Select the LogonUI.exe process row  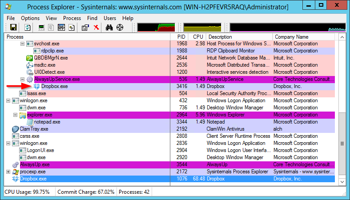tap(169, 150)
